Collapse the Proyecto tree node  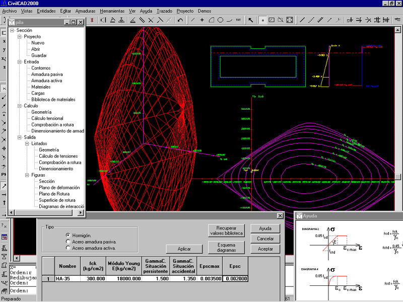coord(19,37)
